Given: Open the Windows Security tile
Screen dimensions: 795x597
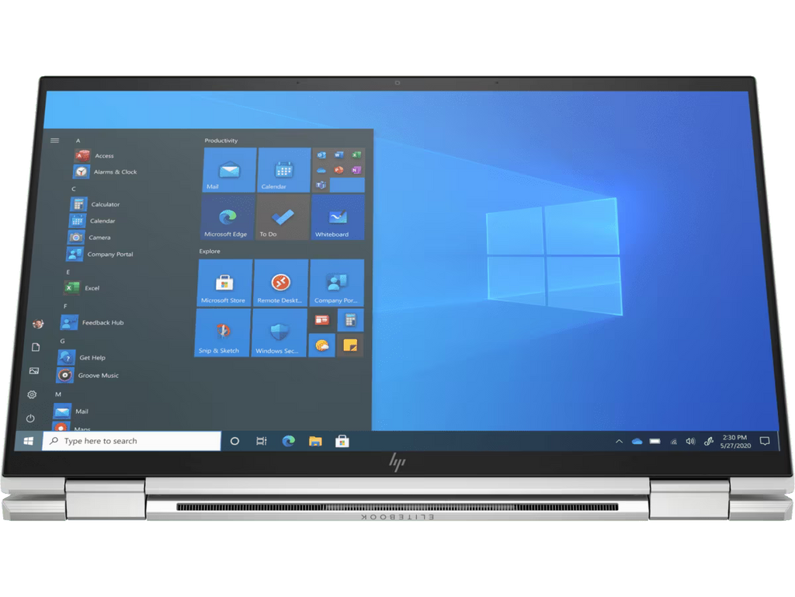Looking at the screenshot, I should (x=279, y=333).
